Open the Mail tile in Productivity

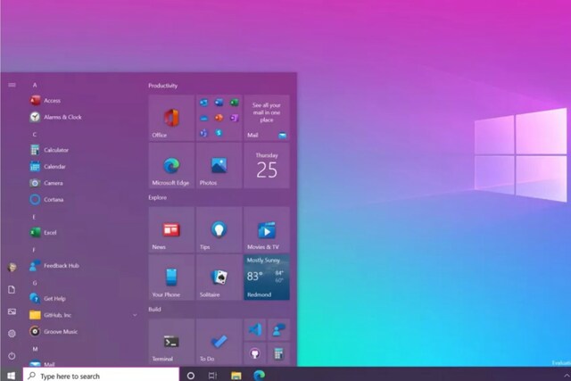[267, 118]
